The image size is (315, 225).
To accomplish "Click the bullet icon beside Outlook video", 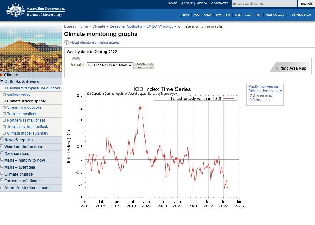I will pyautogui.click(x=4, y=95).
